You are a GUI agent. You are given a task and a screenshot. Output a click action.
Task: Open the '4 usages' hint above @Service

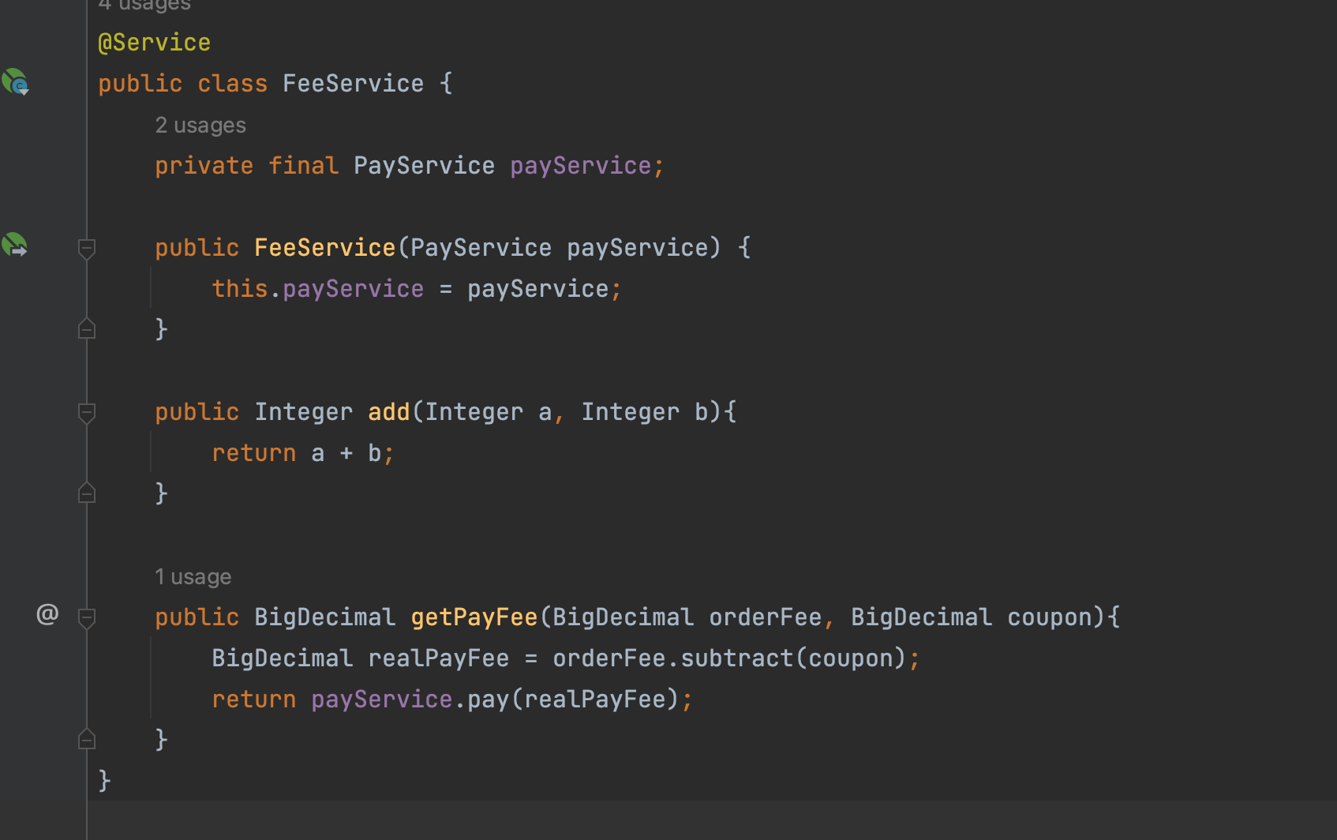[x=144, y=6]
